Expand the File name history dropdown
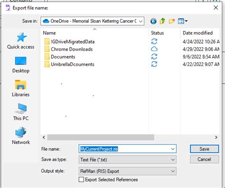Screen dimensions: 225x188 (173, 149)
